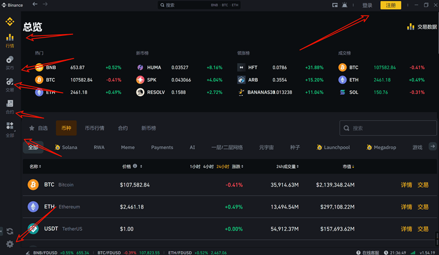
Task: Click the RESOLV coin icon
Action: pyautogui.click(x=141, y=92)
